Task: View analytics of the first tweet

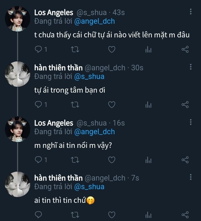Action: (x=148, y=49)
